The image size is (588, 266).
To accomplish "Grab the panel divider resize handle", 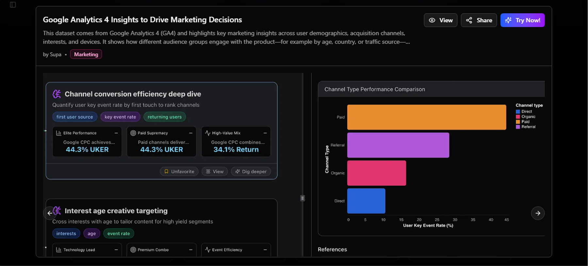I will click(x=302, y=198).
